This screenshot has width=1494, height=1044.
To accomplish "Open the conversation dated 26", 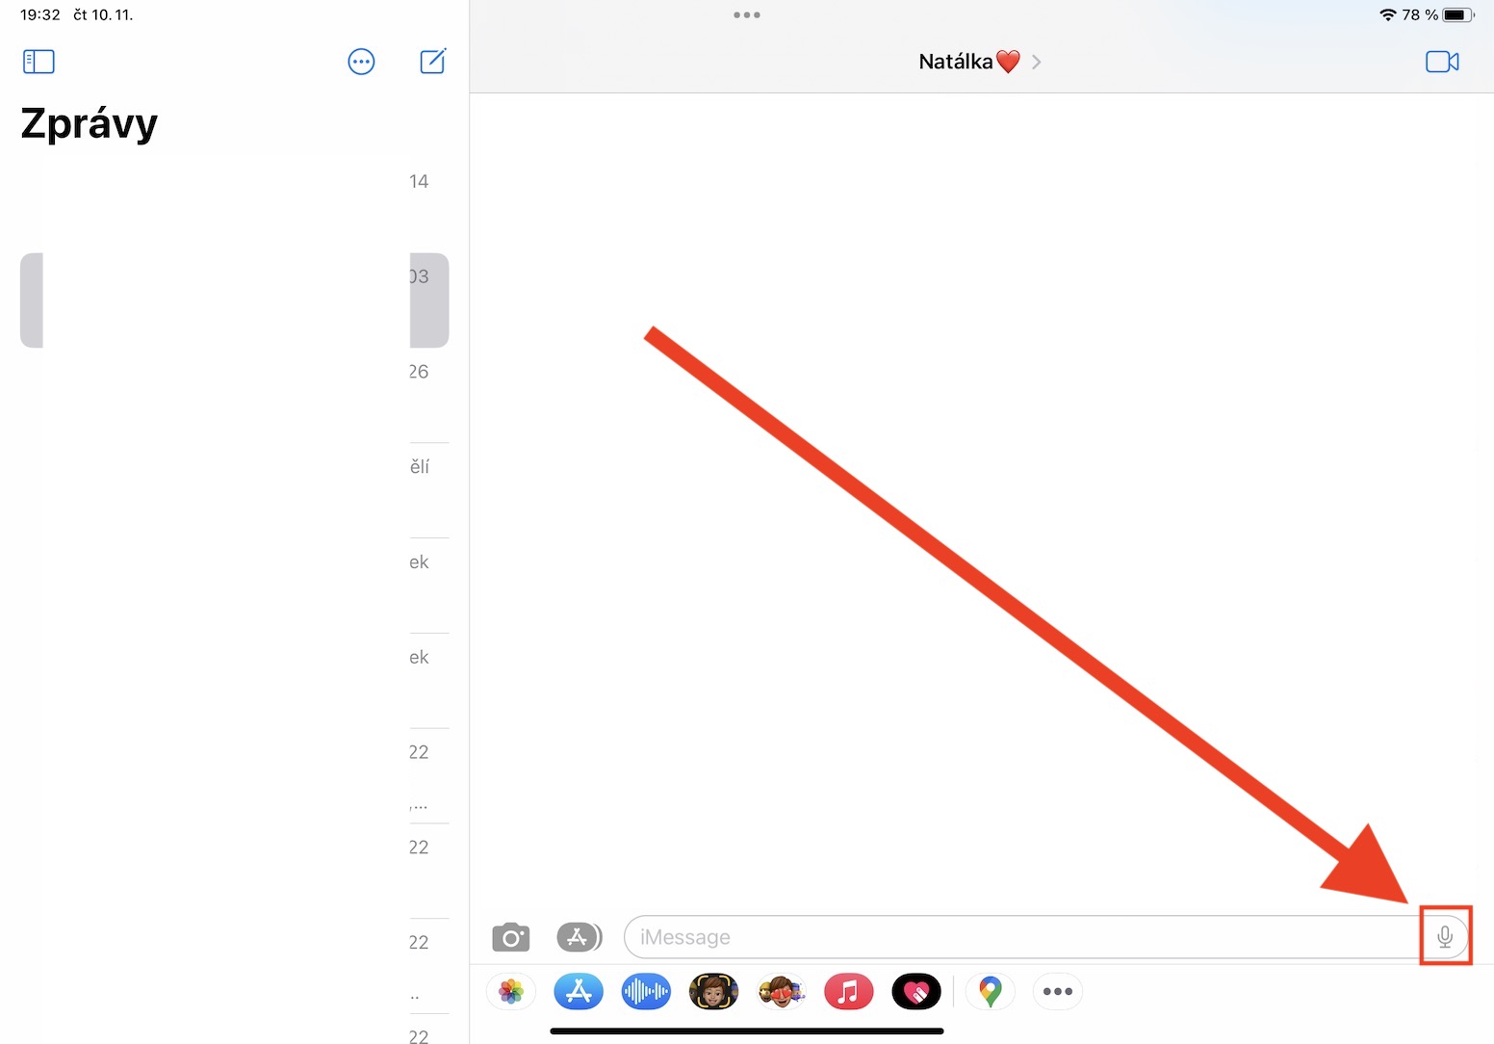I will (235, 395).
